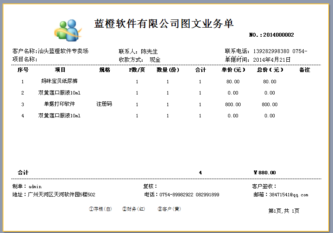Select the payment method 现金
Image resolution: width=333 pixels, height=233 pixels.
[x=155, y=60]
